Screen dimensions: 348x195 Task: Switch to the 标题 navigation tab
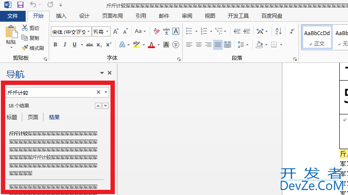tap(12, 117)
